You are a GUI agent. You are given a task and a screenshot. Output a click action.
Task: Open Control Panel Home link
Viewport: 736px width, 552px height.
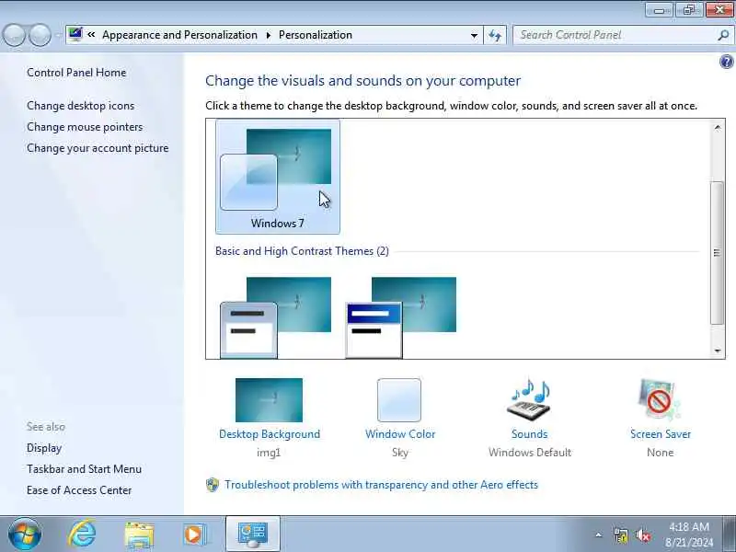tap(76, 73)
